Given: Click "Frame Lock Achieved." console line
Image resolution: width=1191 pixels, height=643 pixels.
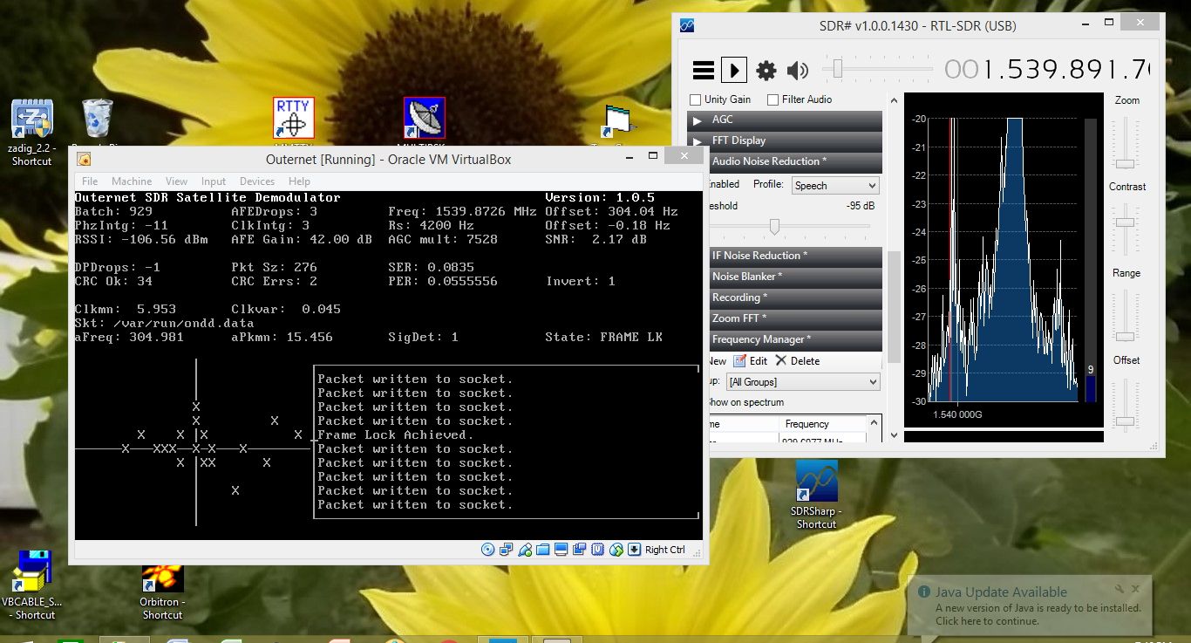Looking at the screenshot, I should click(395, 434).
